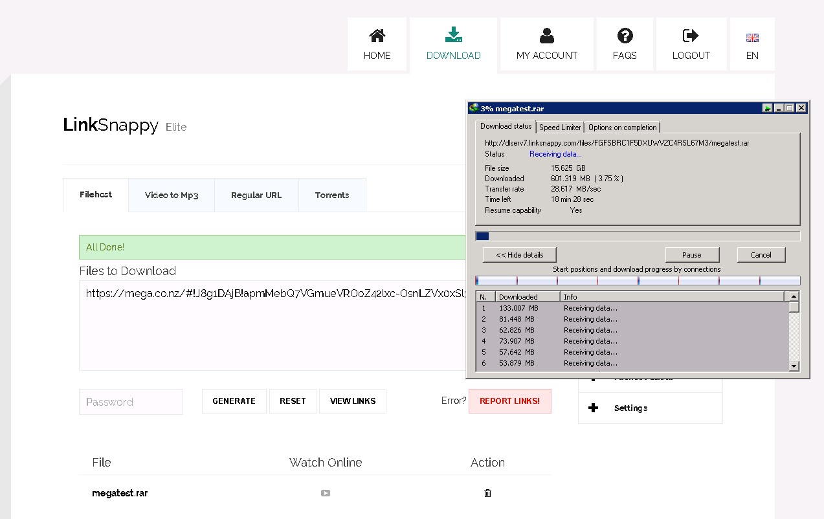
Task: Collapse the details with Hide details button
Action: [519, 255]
